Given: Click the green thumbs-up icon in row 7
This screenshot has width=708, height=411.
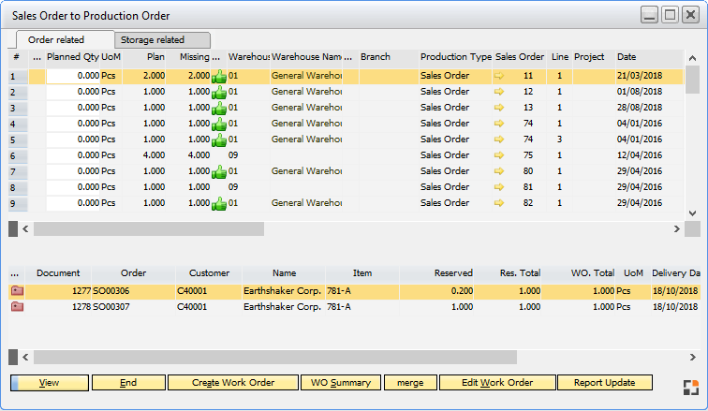Looking at the screenshot, I should pos(219,172).
